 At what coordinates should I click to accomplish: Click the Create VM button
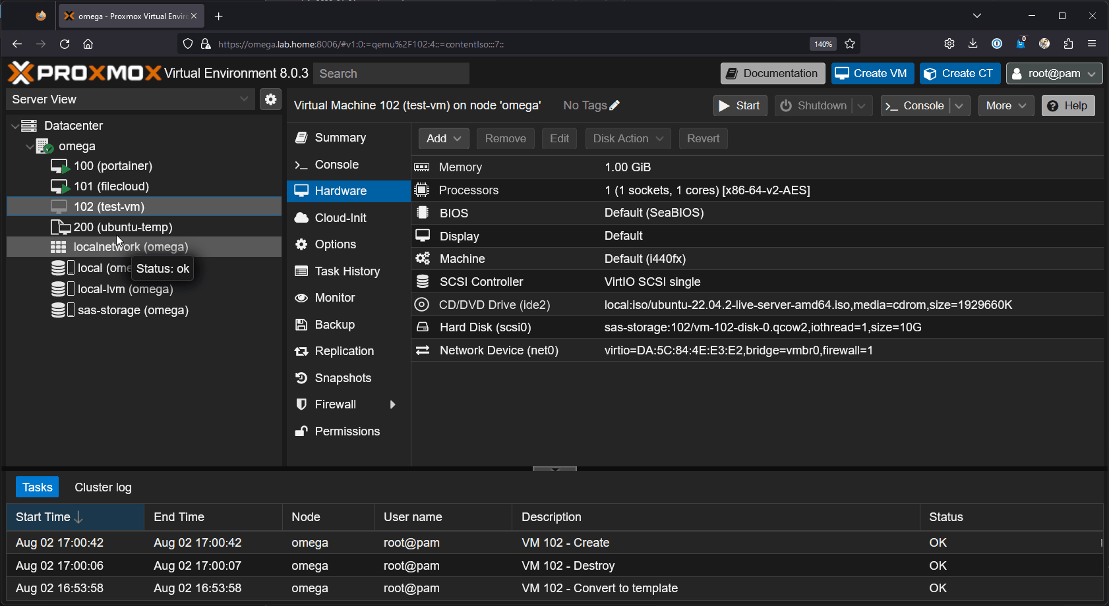pyautogui.click(x=872, y=74)
